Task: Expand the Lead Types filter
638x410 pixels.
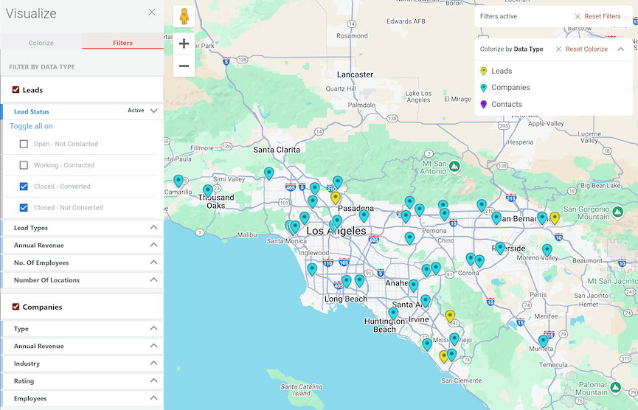Action: (153, 227)
